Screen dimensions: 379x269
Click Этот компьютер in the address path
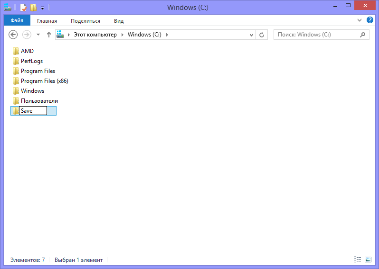coord(95,35)
